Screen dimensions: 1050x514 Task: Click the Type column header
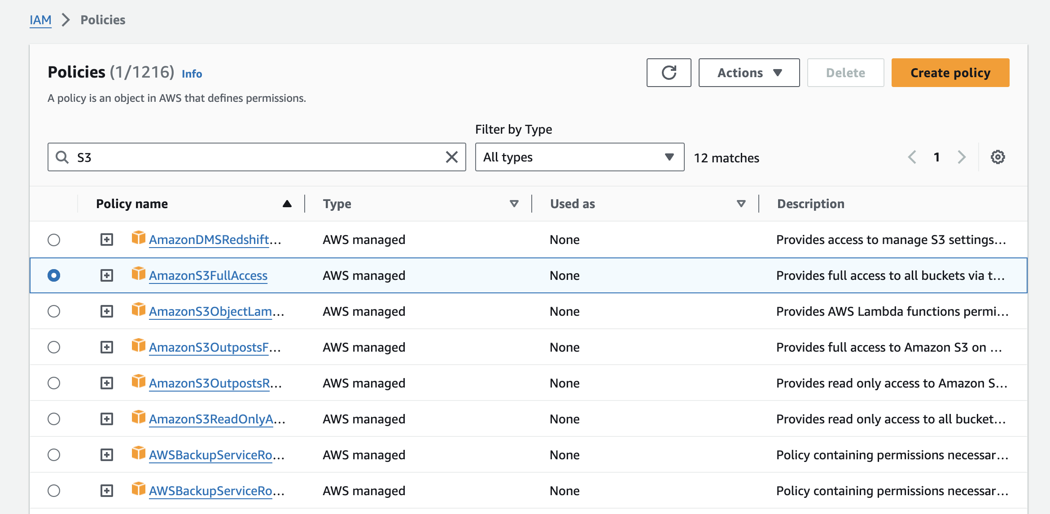click(x=337, y=204)
